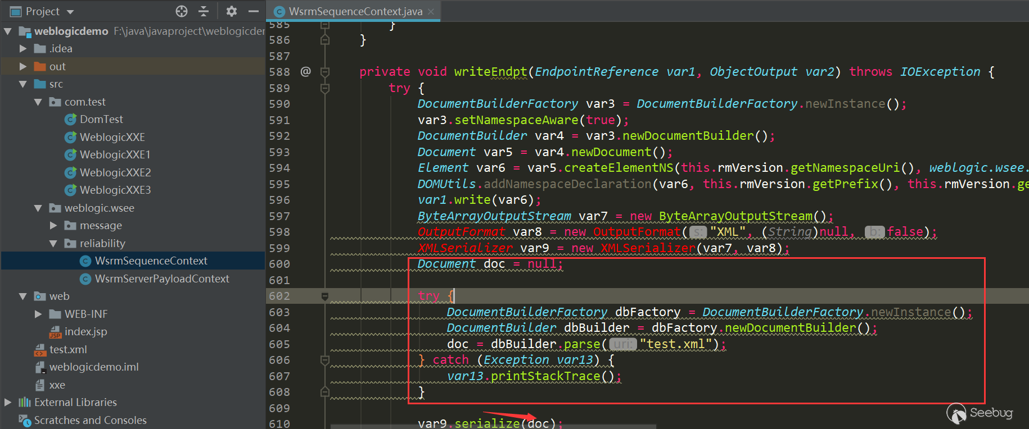The width and height of the screenshot is (1029, 429).
Task: Open the Project view dropdown
Action: pyautogui.click(x=70, y=12)
